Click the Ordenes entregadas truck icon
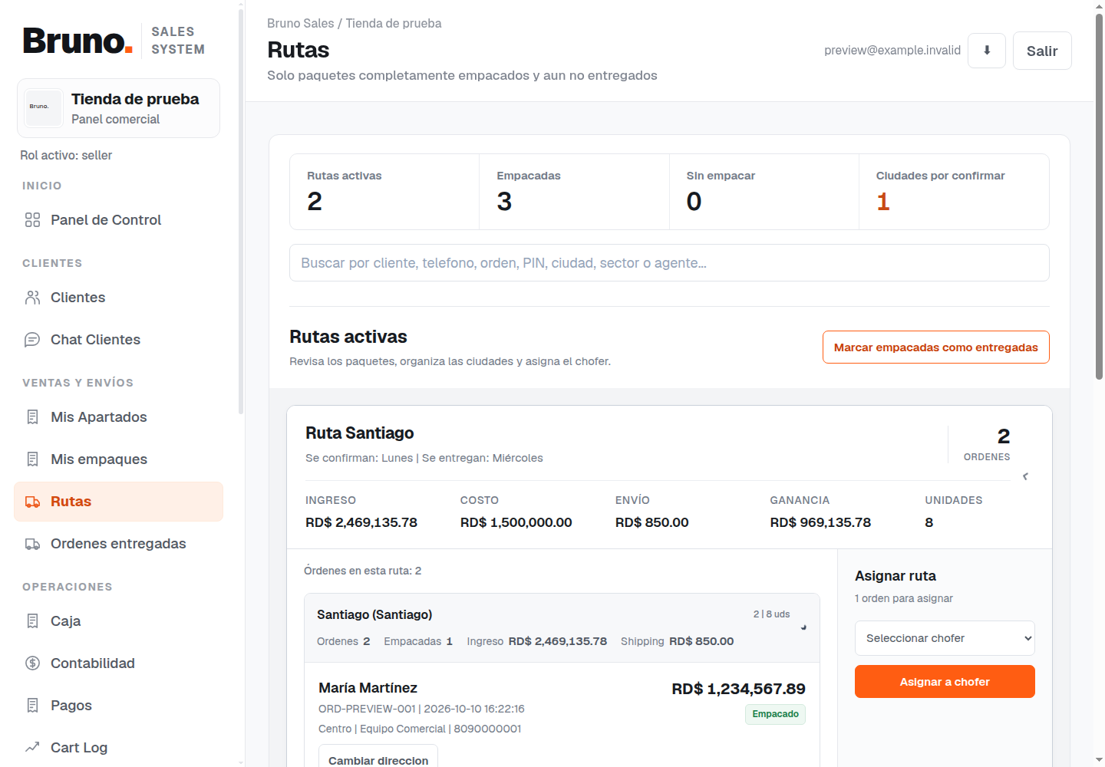The height and width of the screenshot is (767, 1105). click(32, 544)
